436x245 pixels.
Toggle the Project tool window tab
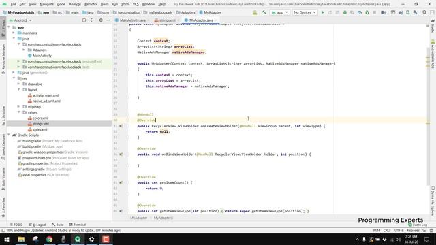click(3, 28)
